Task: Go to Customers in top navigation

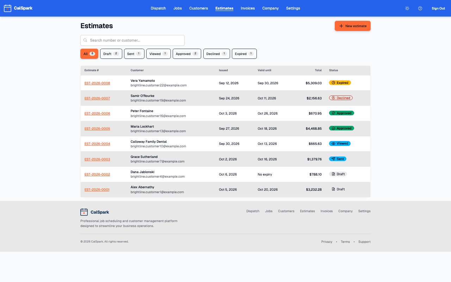Action: [x=198, y=8]
